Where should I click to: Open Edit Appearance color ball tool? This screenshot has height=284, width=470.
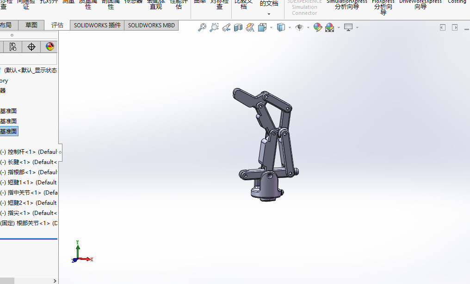click(318, 27)
